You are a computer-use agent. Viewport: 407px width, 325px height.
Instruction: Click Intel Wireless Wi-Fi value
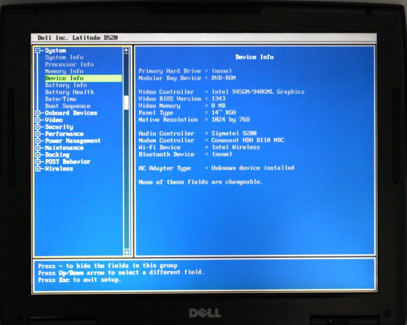click(x=236, y=147)
